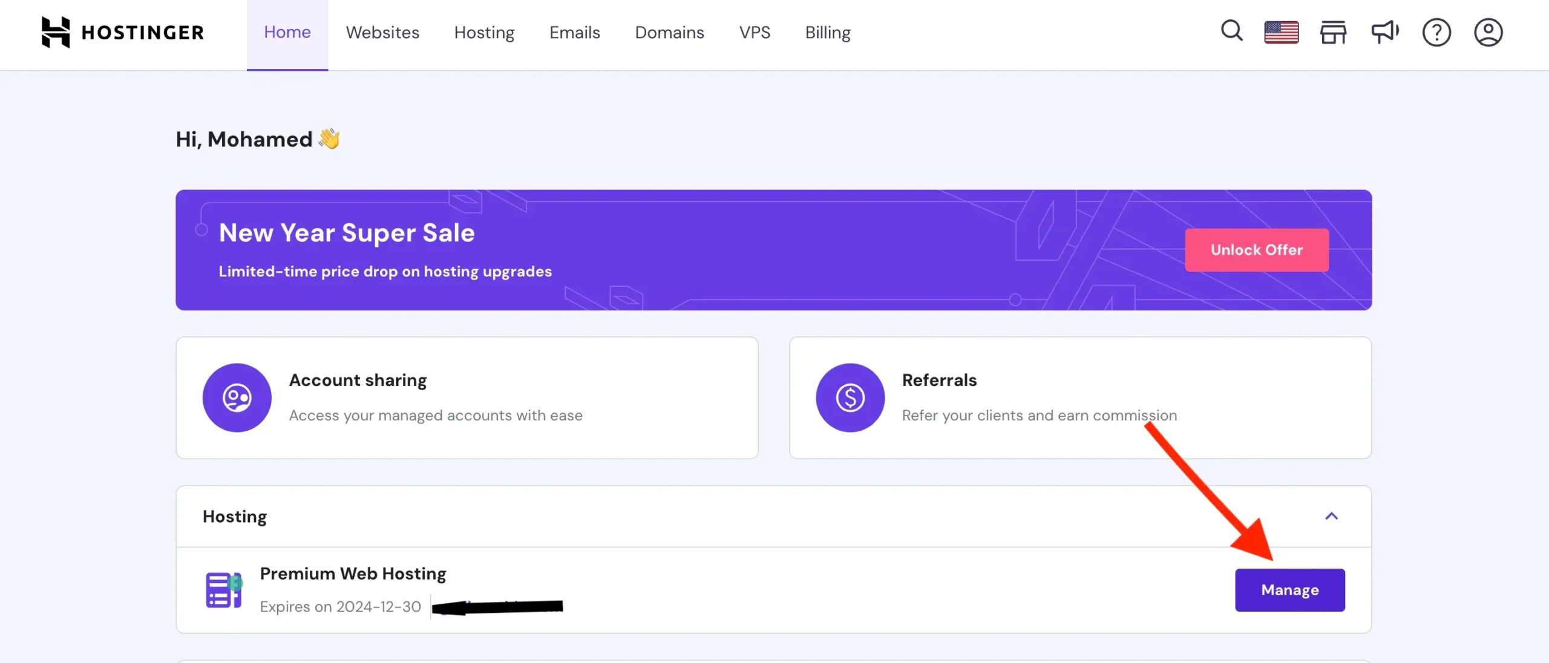The image size is (1549, 663).
Task: Click on the Premium Web Hosting thumbnail
Action: tap(222, 589)
